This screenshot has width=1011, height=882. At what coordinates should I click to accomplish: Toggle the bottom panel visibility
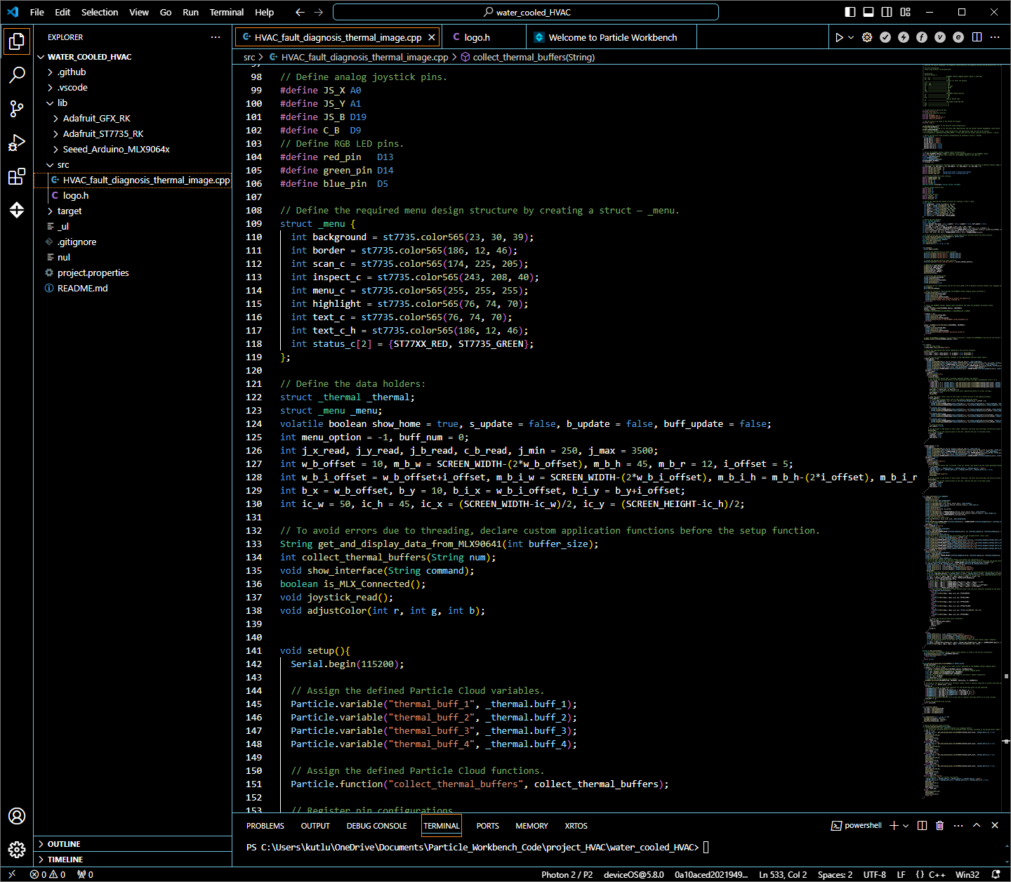point(868,12)
